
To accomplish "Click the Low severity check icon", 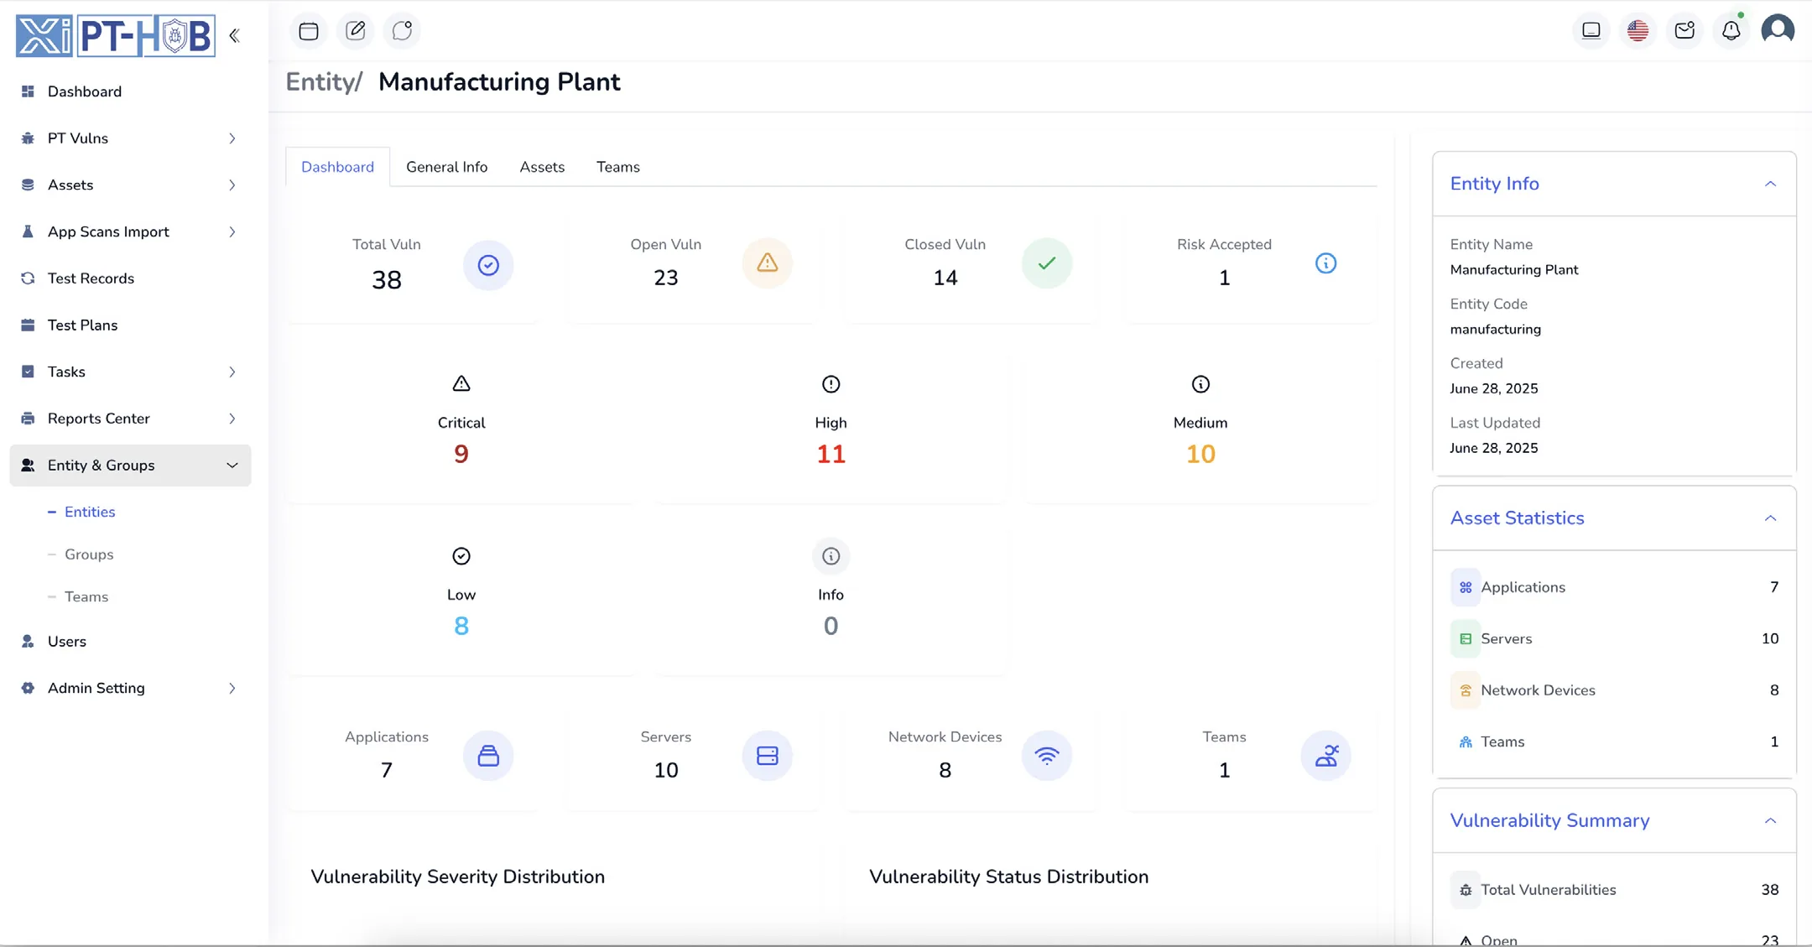I will coord(461,556).
